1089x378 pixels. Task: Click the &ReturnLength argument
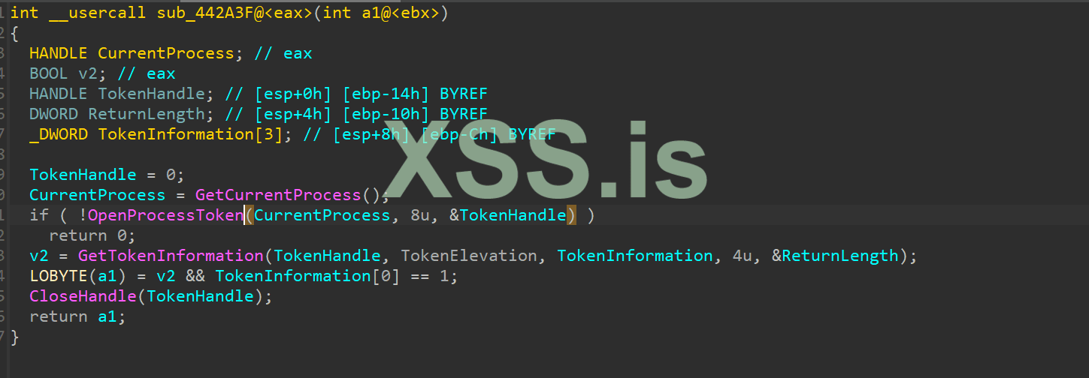(835, 256)
